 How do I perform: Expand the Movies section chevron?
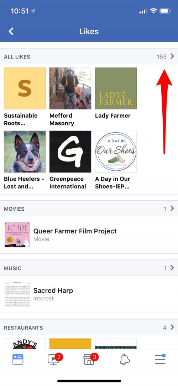tap(172, 209)
